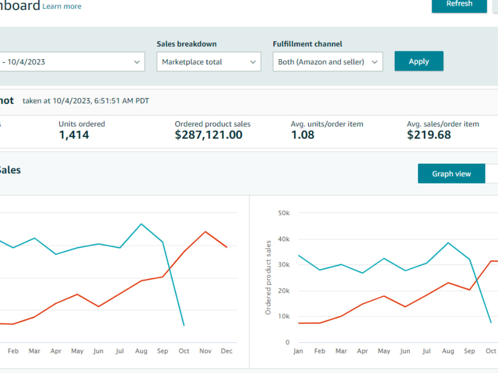Open the Learn more link
This screenshot has width=498, height=373.
pos(62,6)
